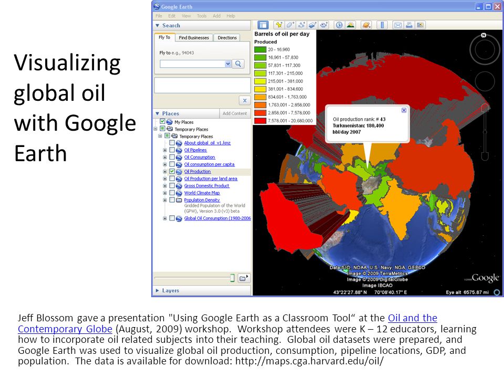Click the Email envelope icon
The image size is (504, 378).
click(x=397, y=25)
